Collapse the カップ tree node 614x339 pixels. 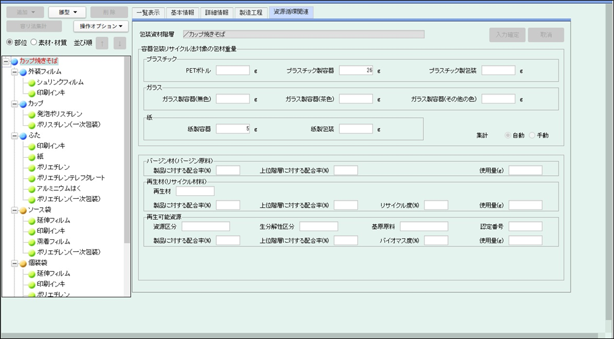pos(14,104)
